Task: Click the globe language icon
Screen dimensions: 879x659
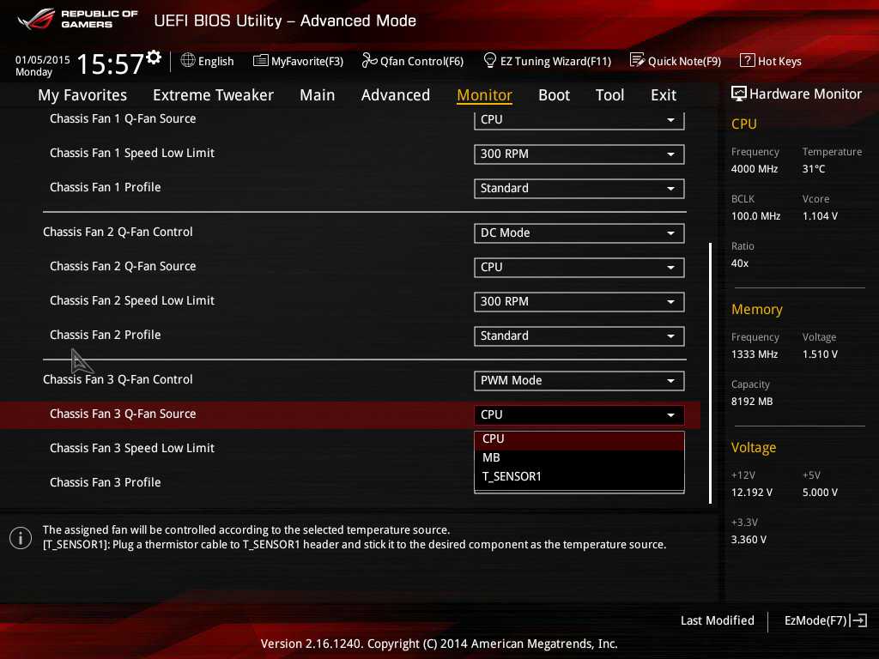Action: coord(188,61)
